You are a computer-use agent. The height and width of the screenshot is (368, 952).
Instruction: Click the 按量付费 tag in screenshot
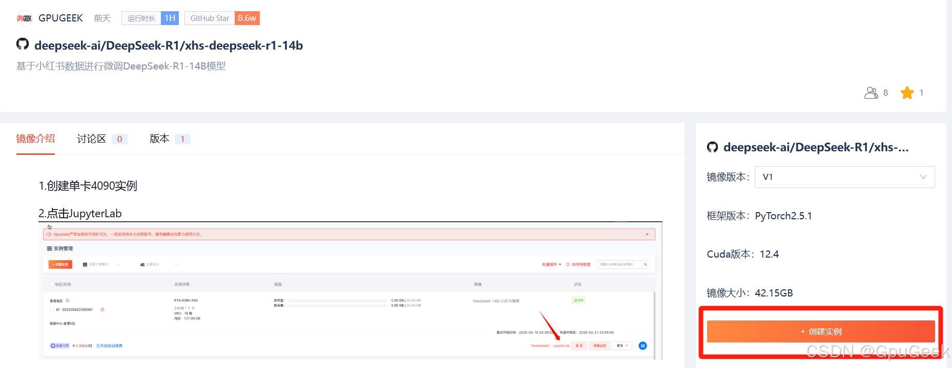[60, 346]
